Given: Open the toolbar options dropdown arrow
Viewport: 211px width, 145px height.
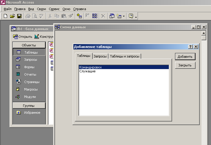Looking at the screenshot, I should point(136,17).
